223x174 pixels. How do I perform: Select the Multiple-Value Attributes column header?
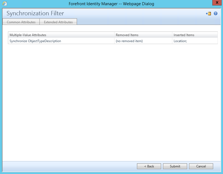tap(61, 35)
